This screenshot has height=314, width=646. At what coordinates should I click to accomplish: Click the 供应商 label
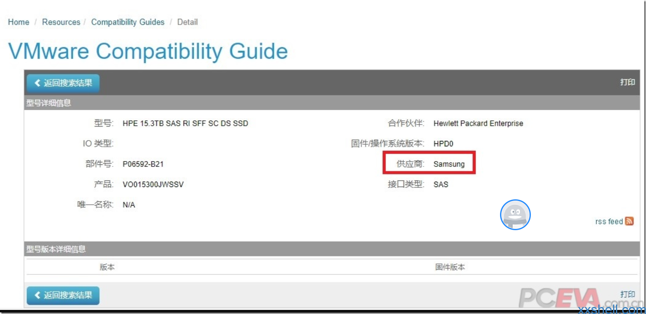pos(410,164)
